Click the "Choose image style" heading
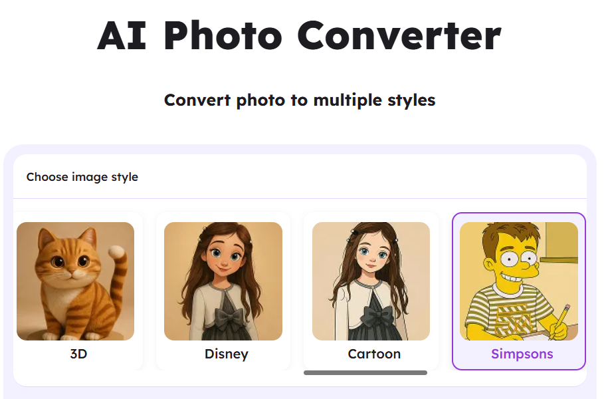This screenshot has height=399, width=606. tap(82, 177)
